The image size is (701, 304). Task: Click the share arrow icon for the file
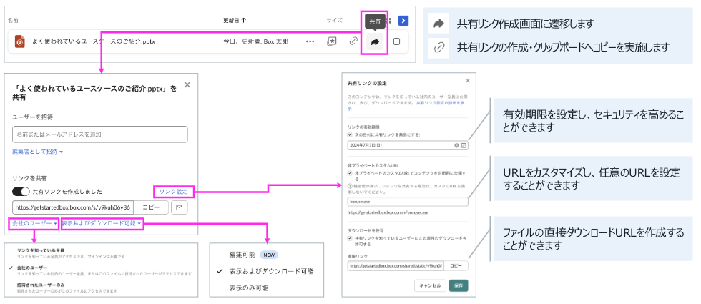coord(375,41)
